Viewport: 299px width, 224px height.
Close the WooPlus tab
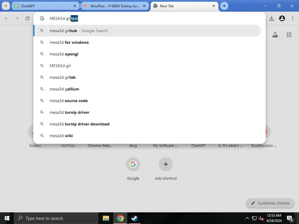(144, 6)
